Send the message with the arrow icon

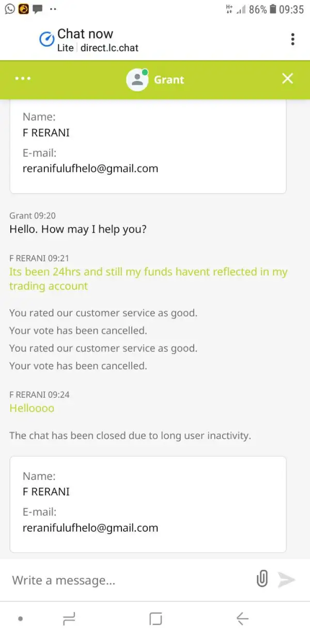(x=286, y=580)
